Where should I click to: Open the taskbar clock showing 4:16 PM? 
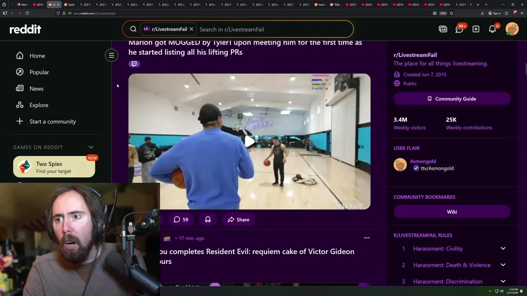(513, 291)
